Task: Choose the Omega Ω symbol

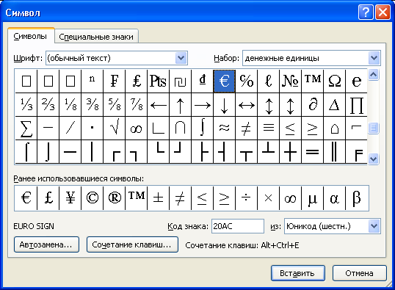Action: pos(335,81)
